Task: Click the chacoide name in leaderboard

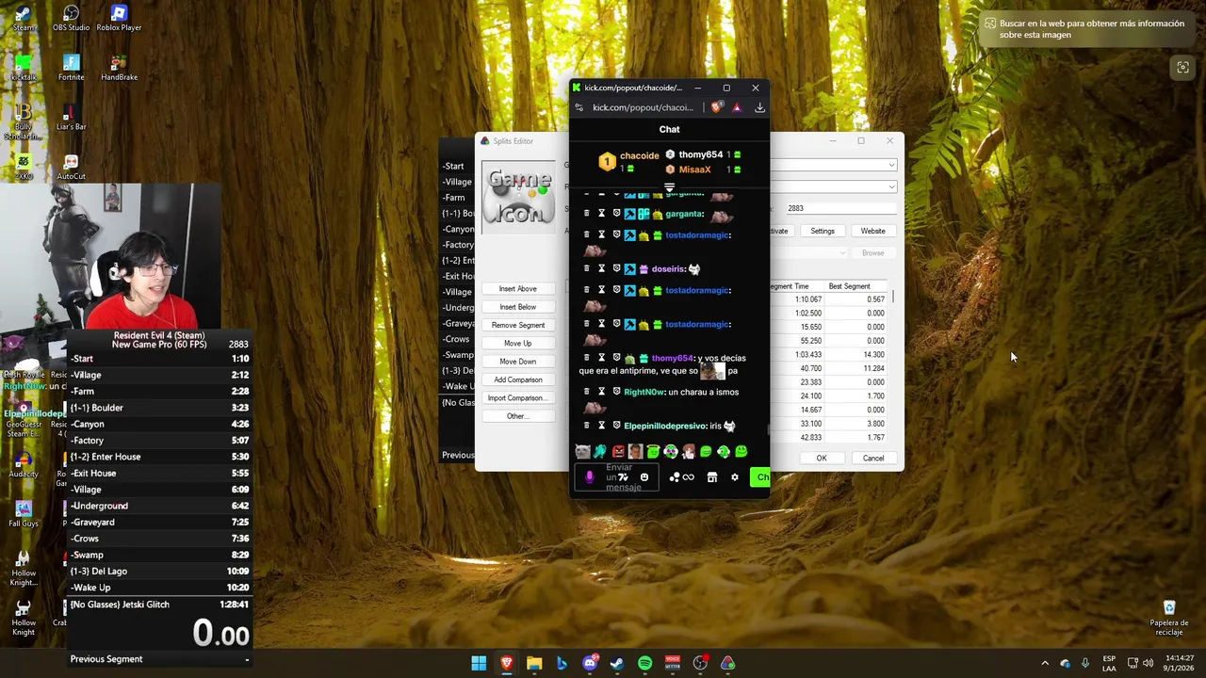Action: [x=639, y=155]
